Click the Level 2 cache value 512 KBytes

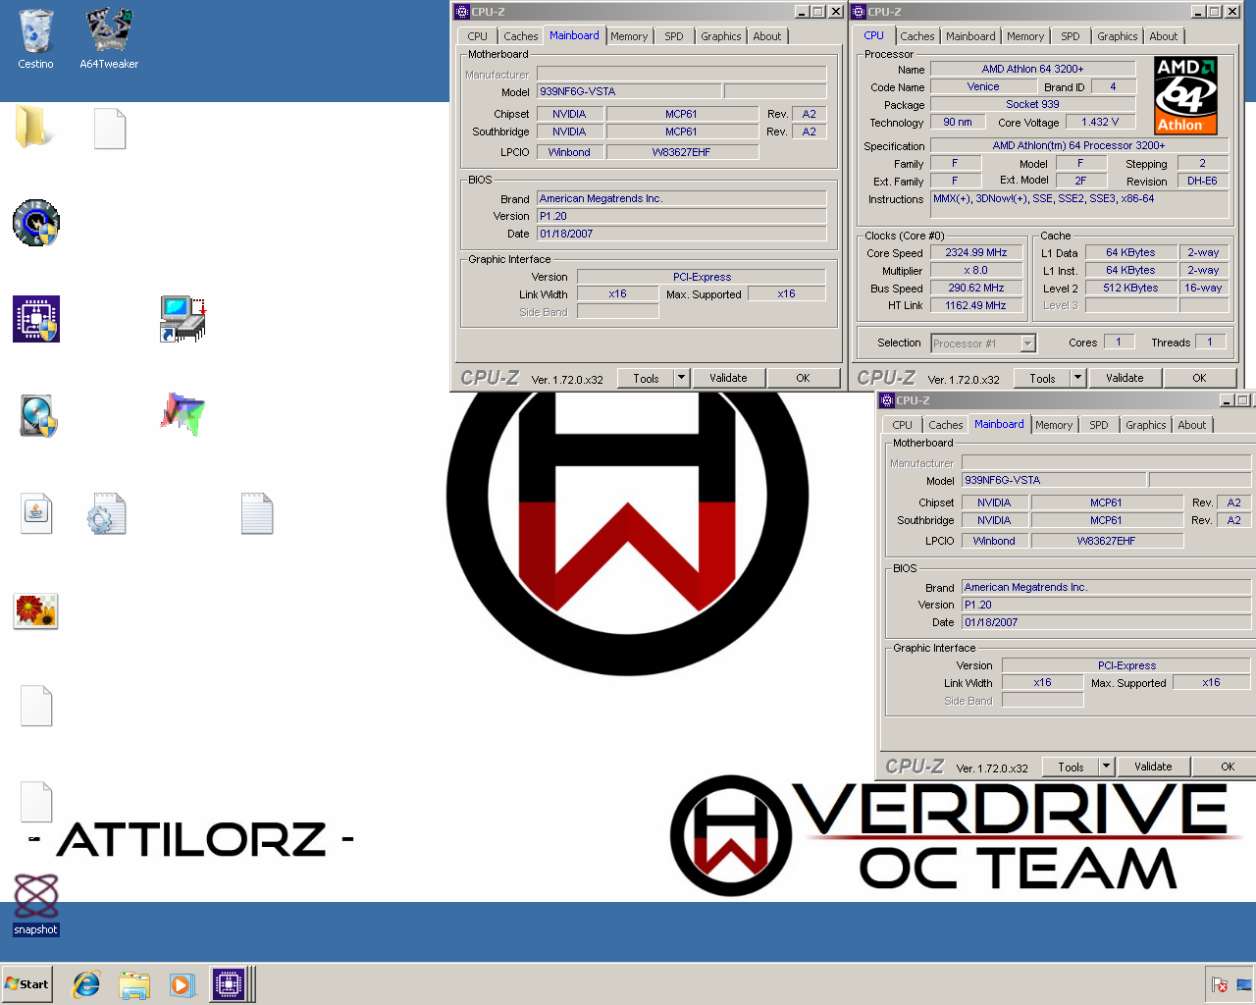click(1130, 288)
